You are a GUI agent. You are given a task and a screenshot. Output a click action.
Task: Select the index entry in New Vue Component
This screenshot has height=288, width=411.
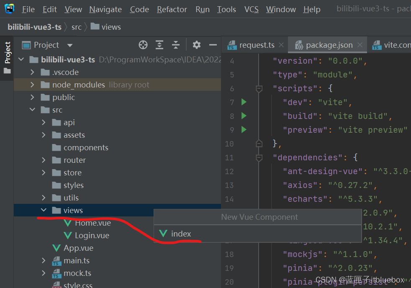click(258, 234)
